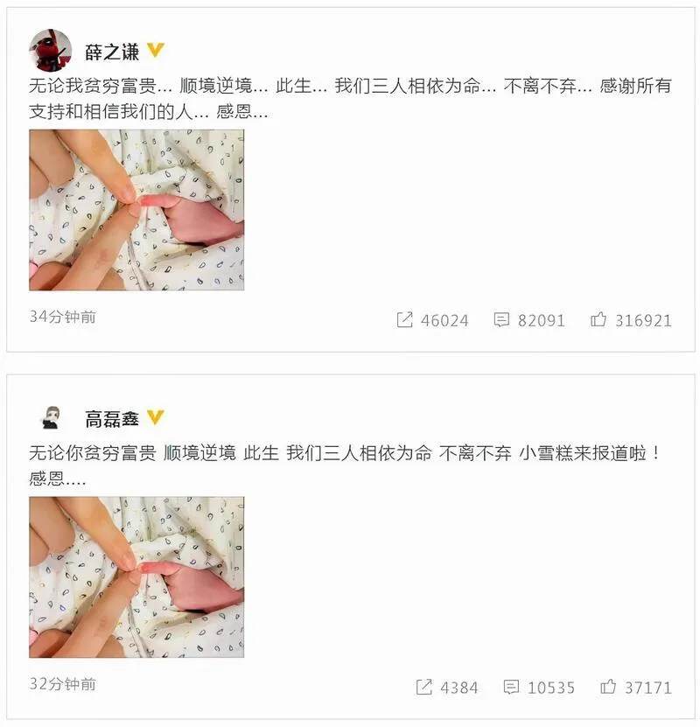Open 高磊鑫's profile avatar

coord(51,417)
